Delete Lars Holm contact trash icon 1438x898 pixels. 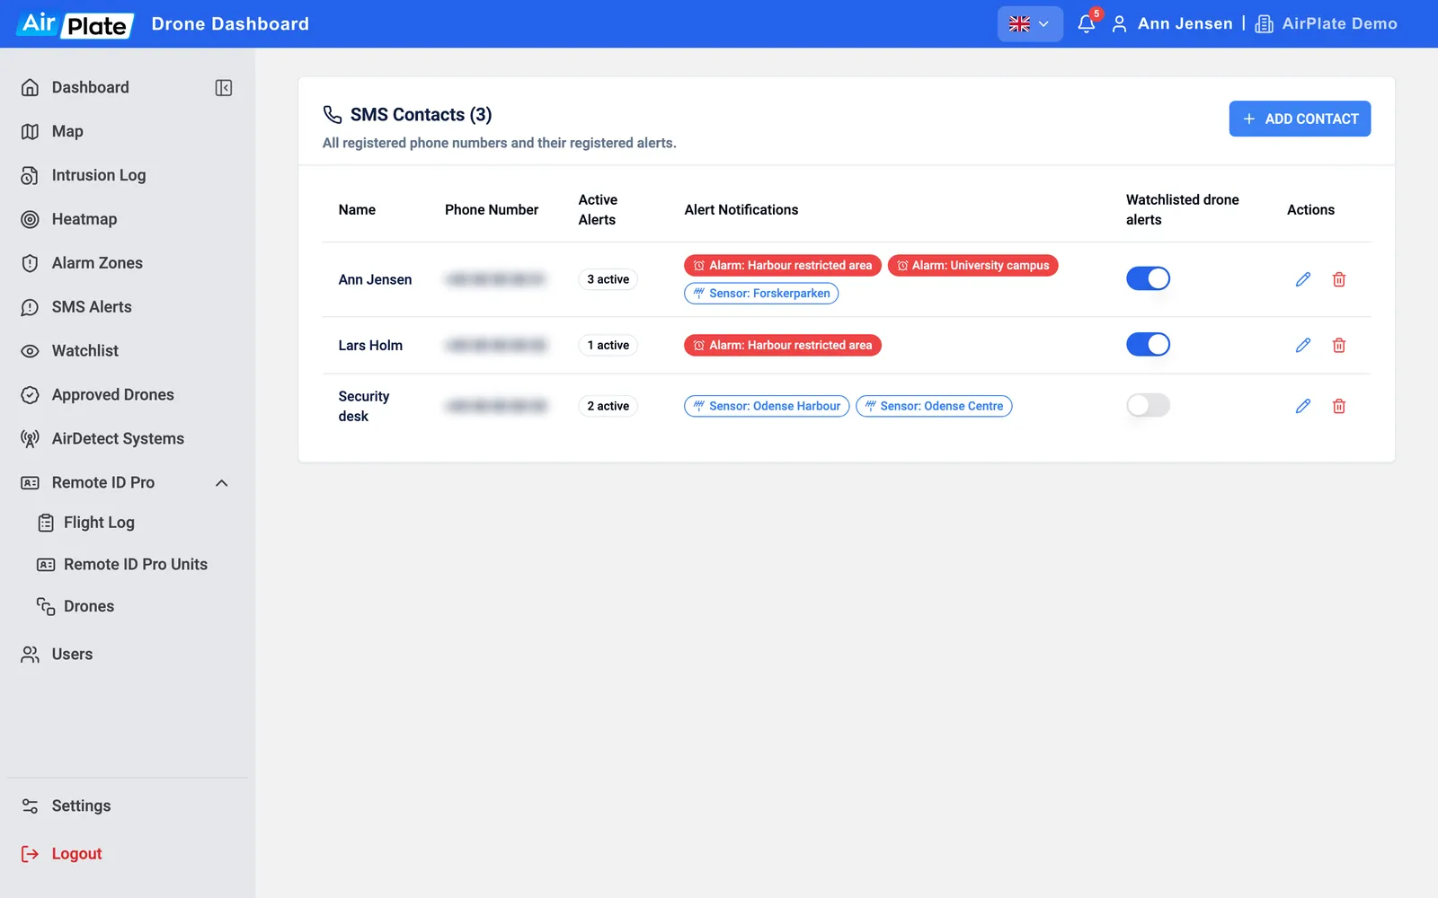[1338, 345]
